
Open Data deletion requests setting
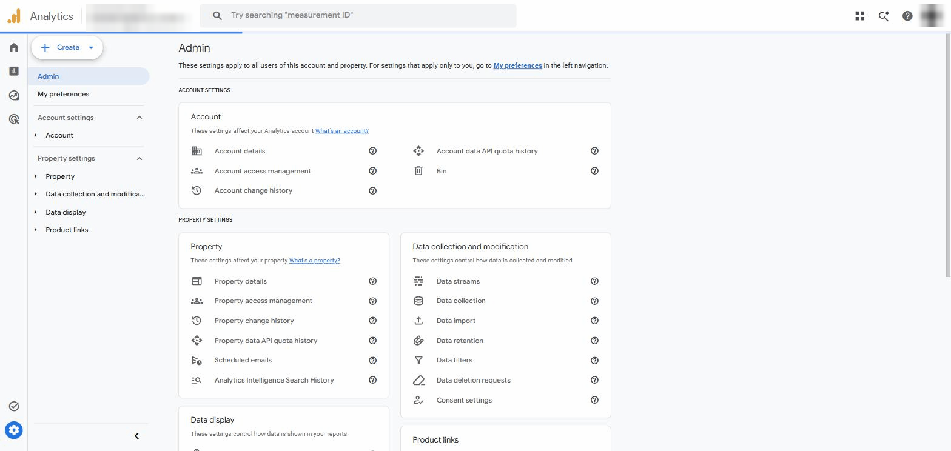(x=474, y=380)
